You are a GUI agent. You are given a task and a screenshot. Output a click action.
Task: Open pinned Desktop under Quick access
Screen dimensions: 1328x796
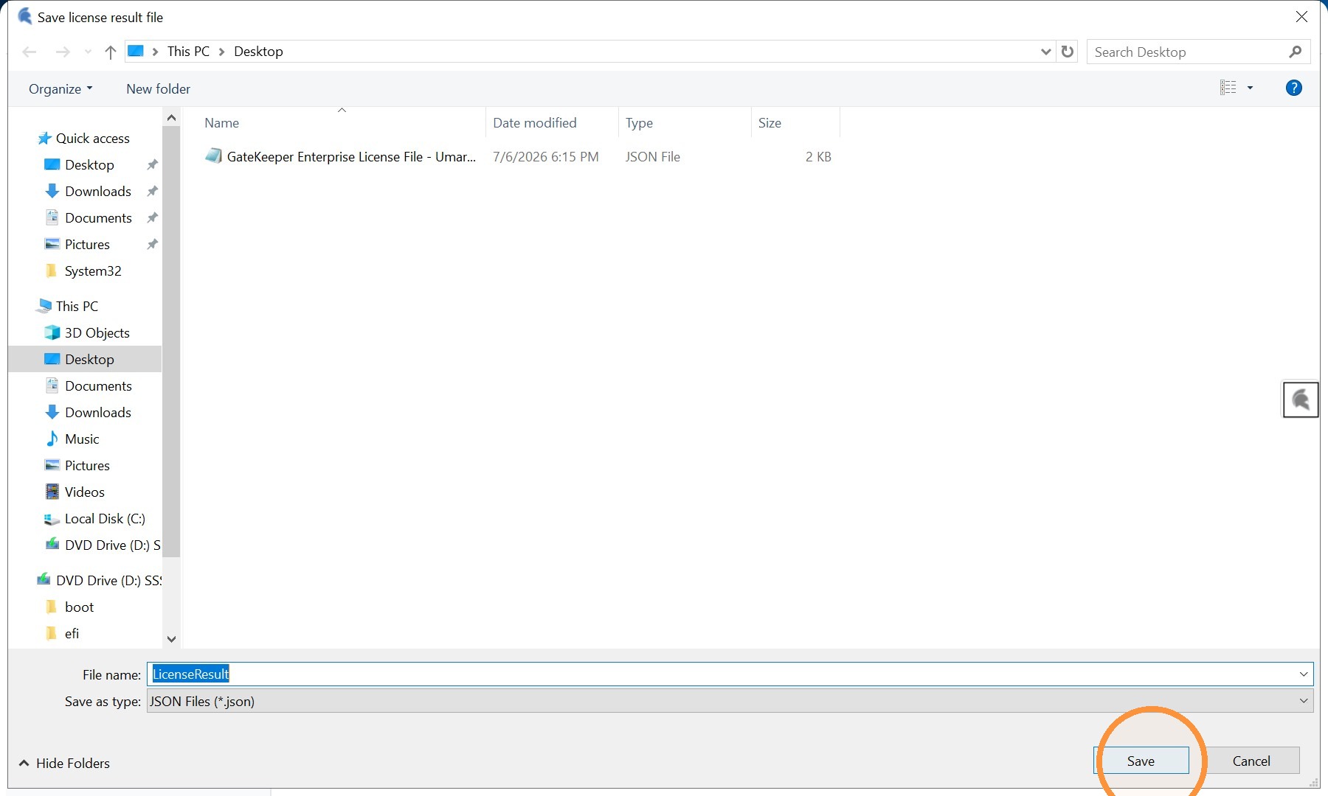click(x=89, y=164)
